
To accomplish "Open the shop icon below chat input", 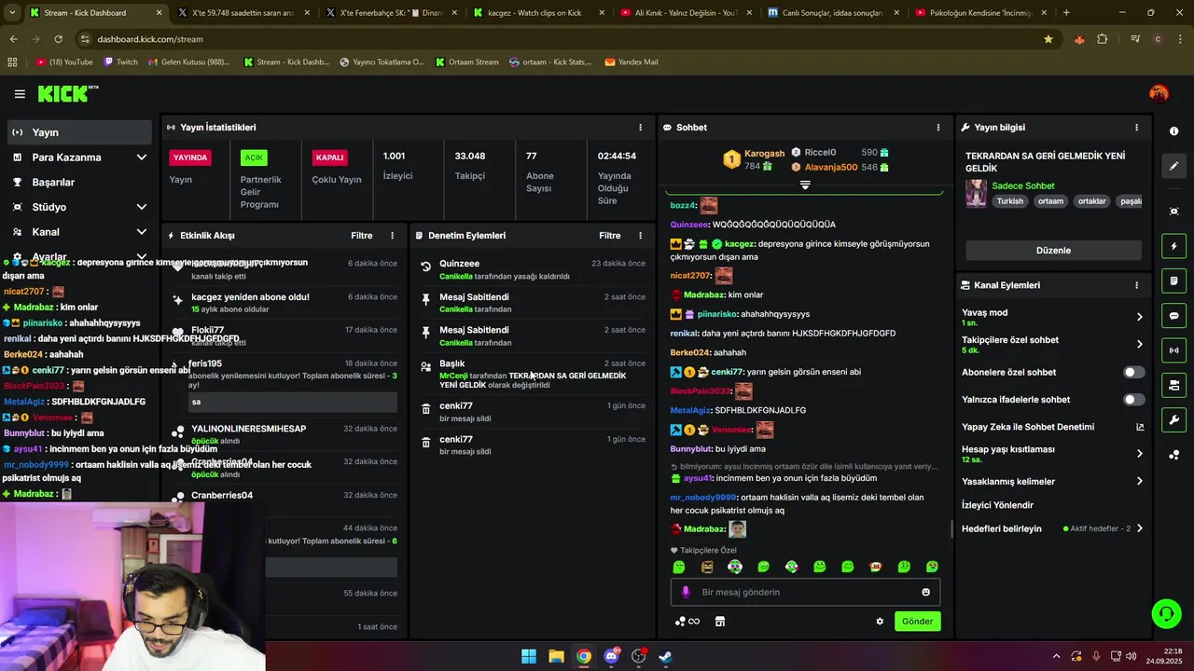I will tap(720, 622).
